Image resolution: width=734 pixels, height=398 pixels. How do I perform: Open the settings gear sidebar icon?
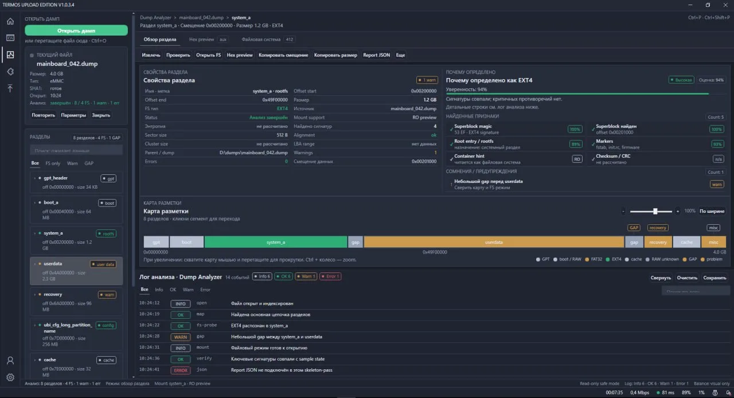tap(10, 377)
